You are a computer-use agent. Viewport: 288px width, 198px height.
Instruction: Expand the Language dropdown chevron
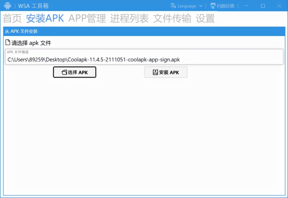tap(201, 6)
